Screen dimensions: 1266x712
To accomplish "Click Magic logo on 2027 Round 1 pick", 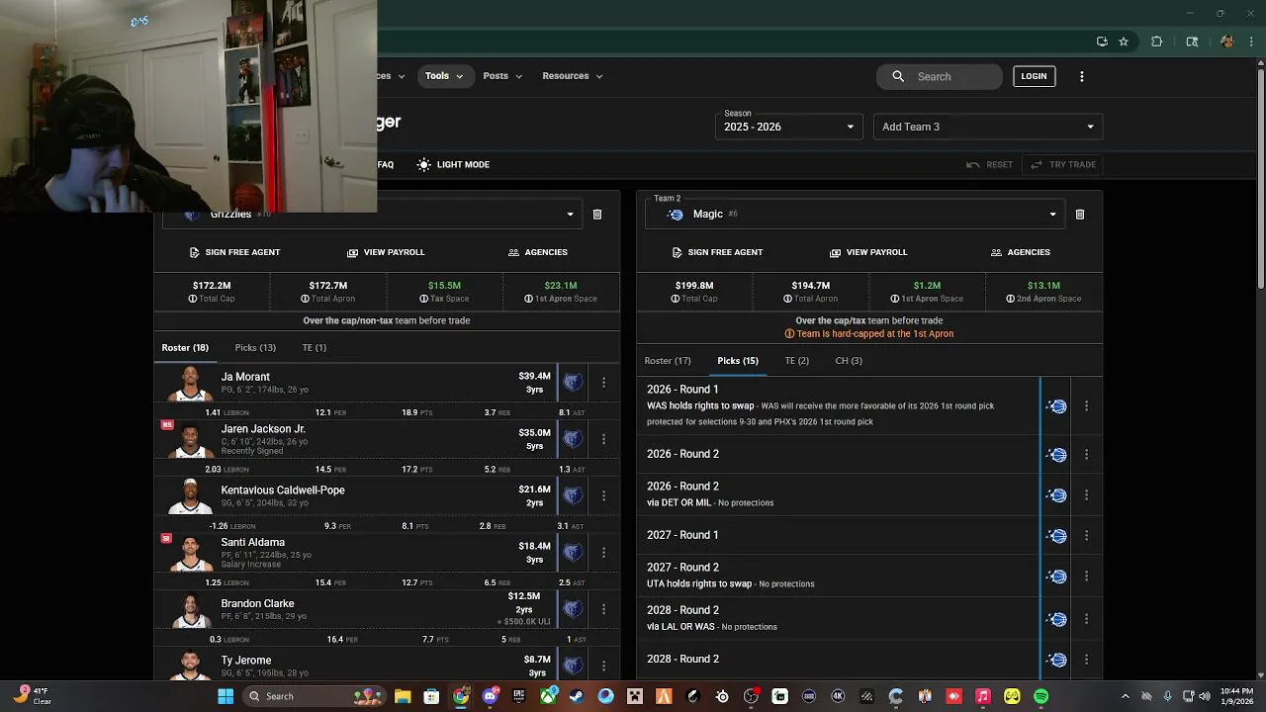I will (1056, 536).
